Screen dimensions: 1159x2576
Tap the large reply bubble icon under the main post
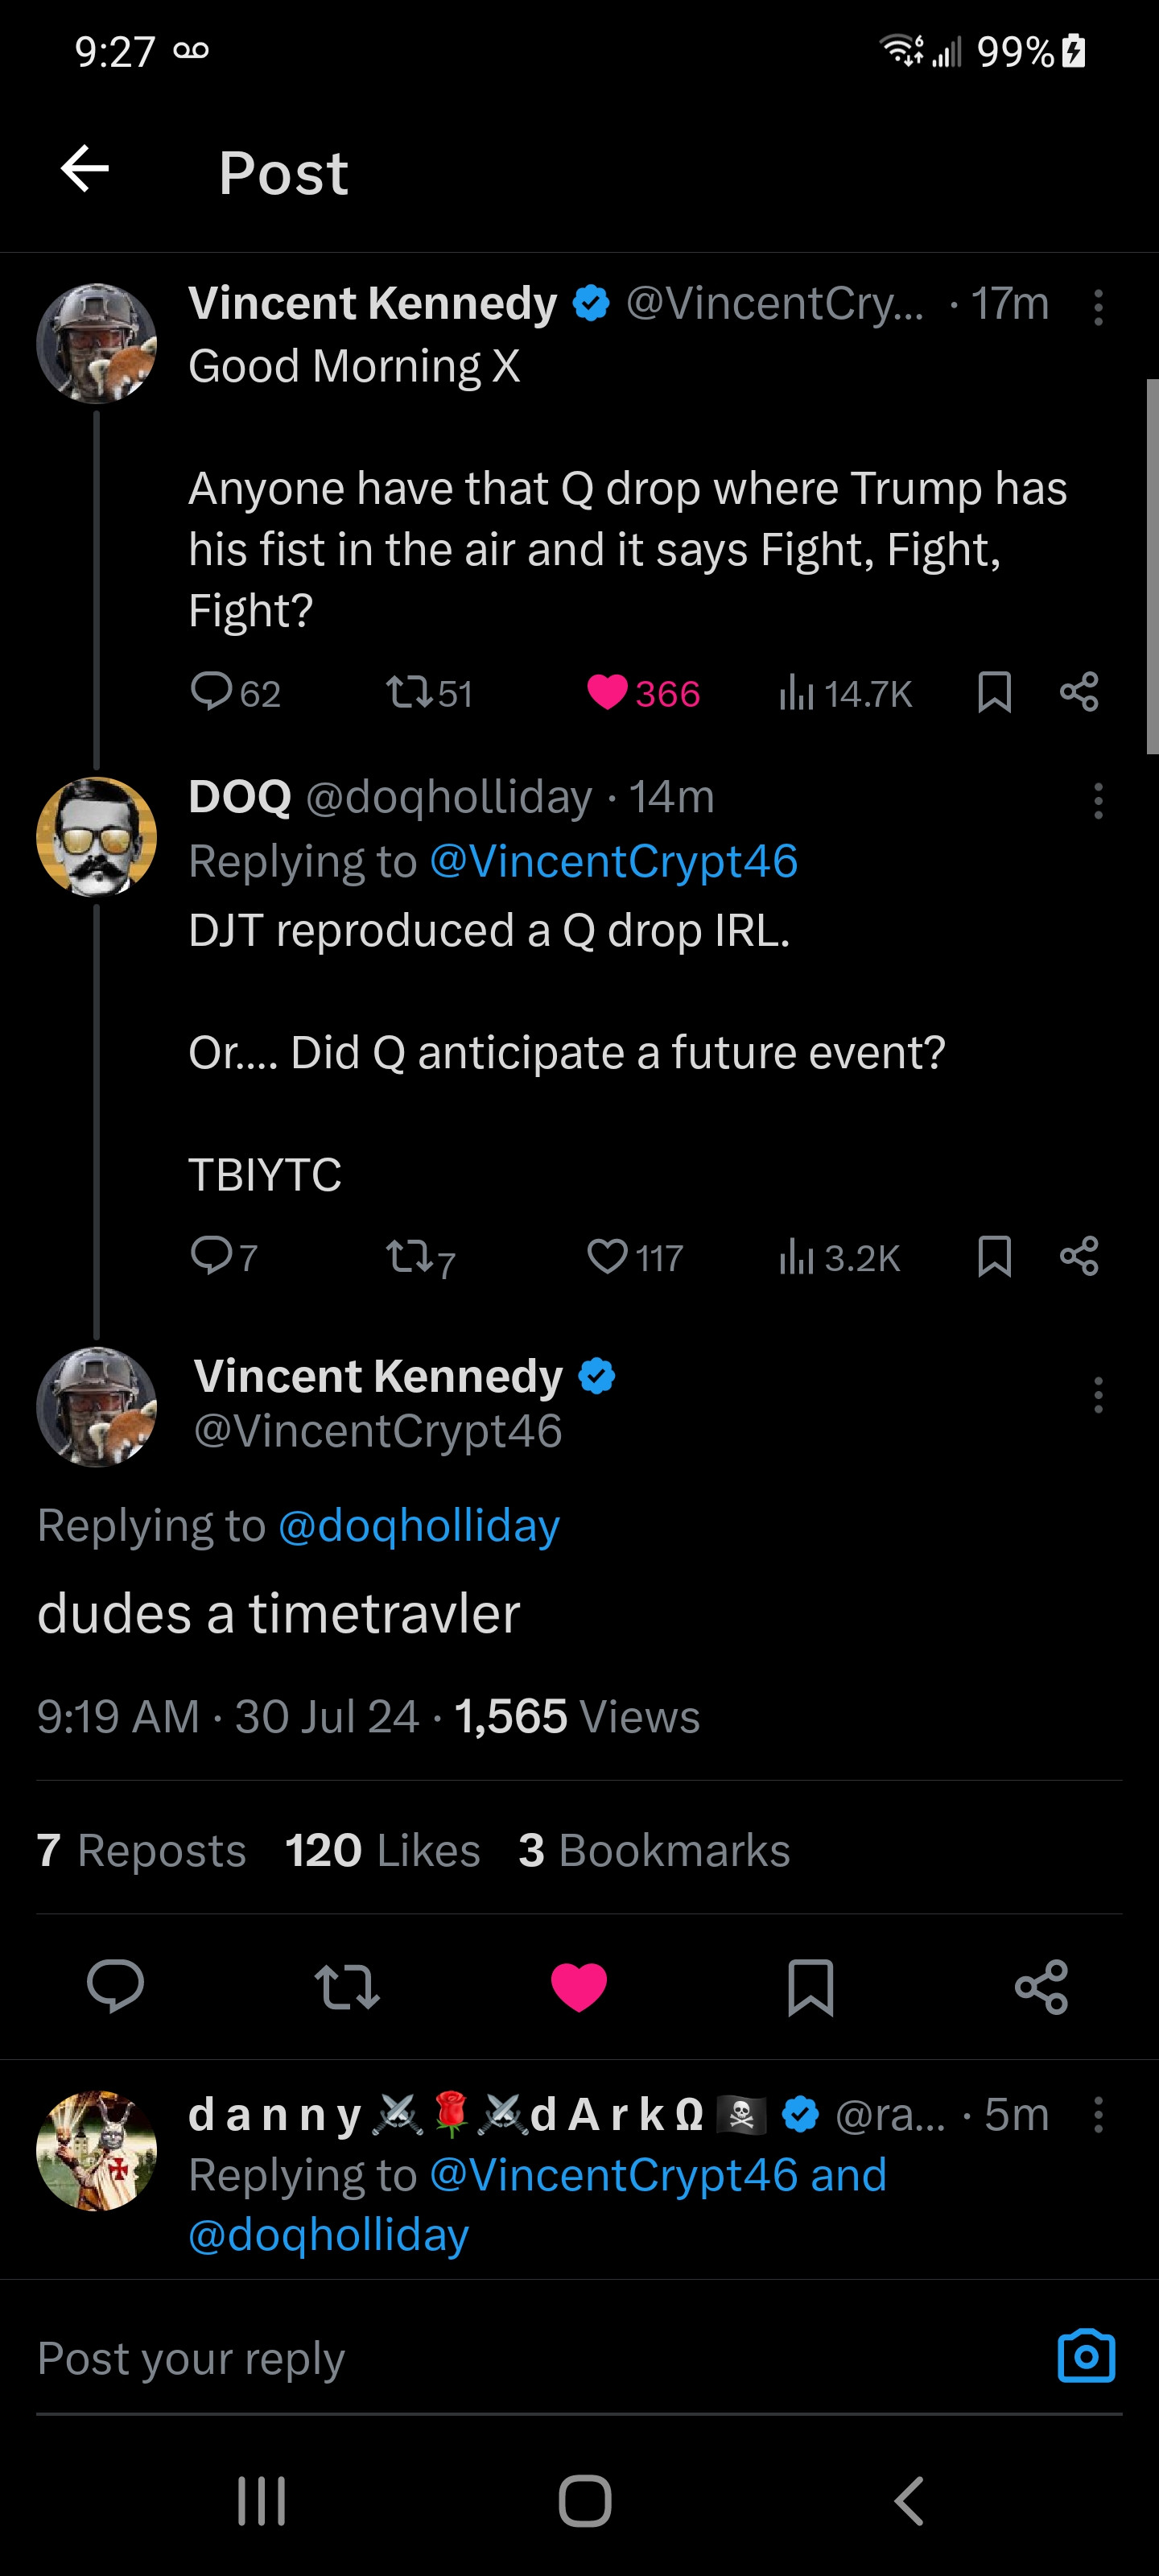[x=115, y=1985]
